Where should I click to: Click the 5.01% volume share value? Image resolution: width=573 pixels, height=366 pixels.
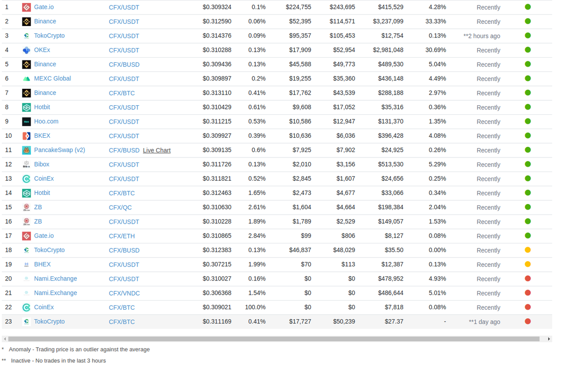(438, 293)
